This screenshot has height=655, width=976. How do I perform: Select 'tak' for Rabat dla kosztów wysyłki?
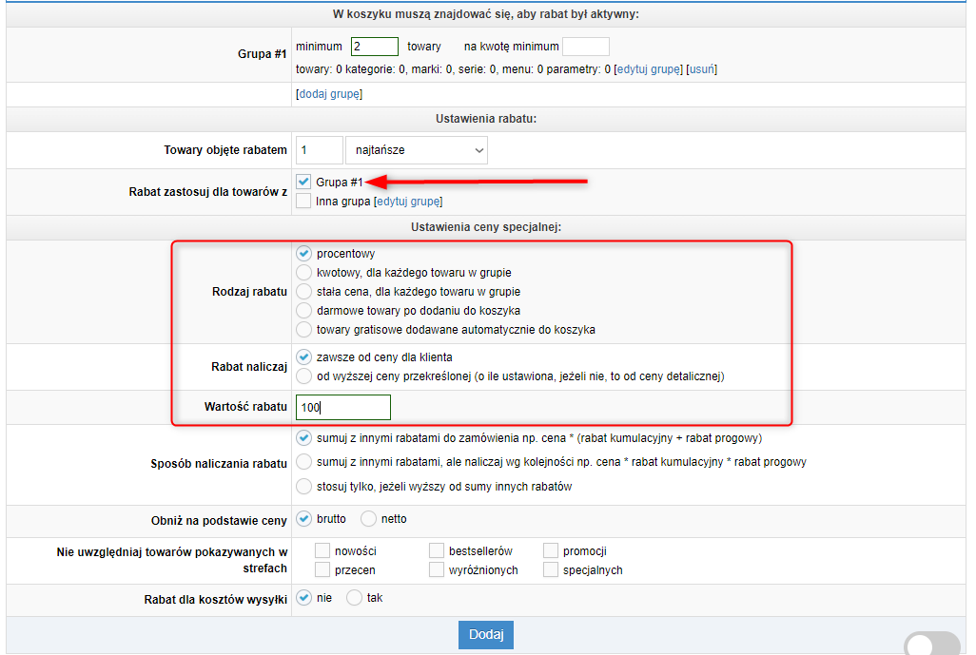pyautogui.click(x=354, y=598)
